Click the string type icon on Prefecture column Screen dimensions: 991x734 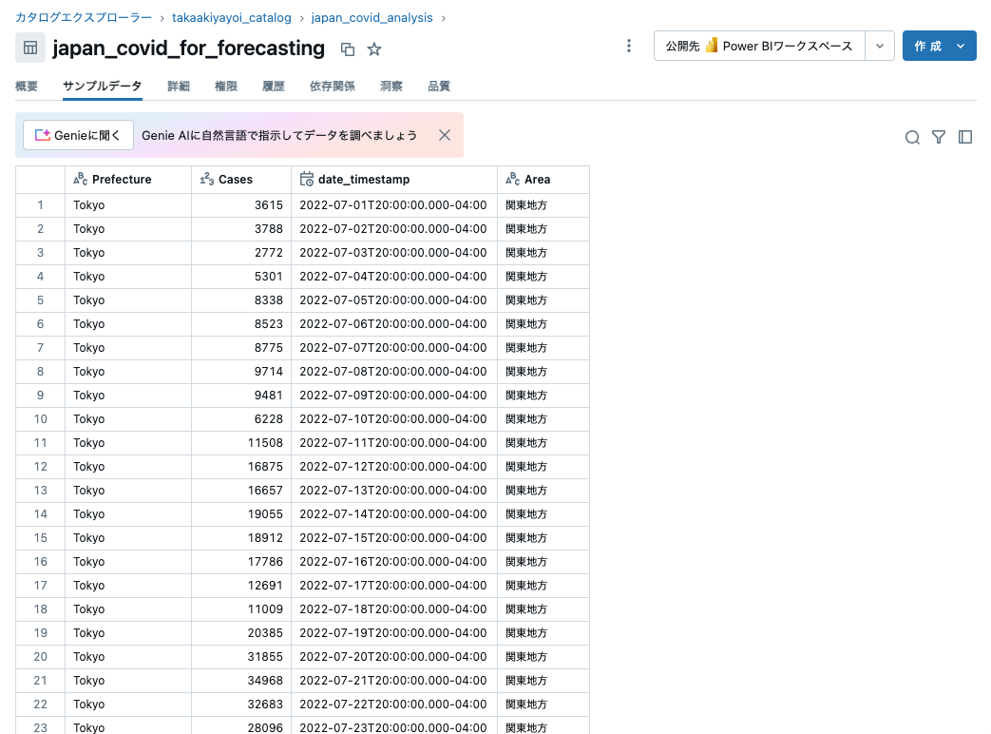(x=75, y=179)
